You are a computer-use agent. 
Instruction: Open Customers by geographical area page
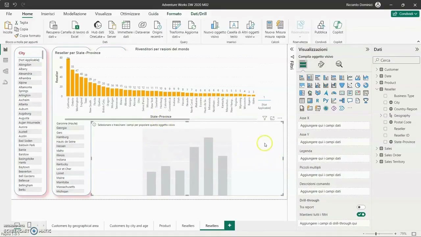point(75,226)
